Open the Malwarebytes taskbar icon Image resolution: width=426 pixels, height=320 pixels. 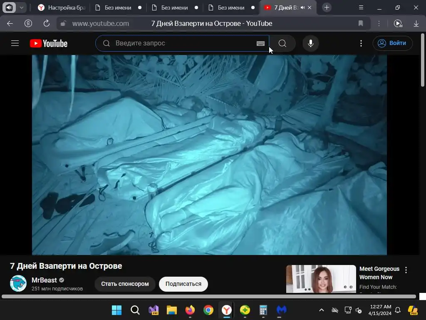(282, 310)
